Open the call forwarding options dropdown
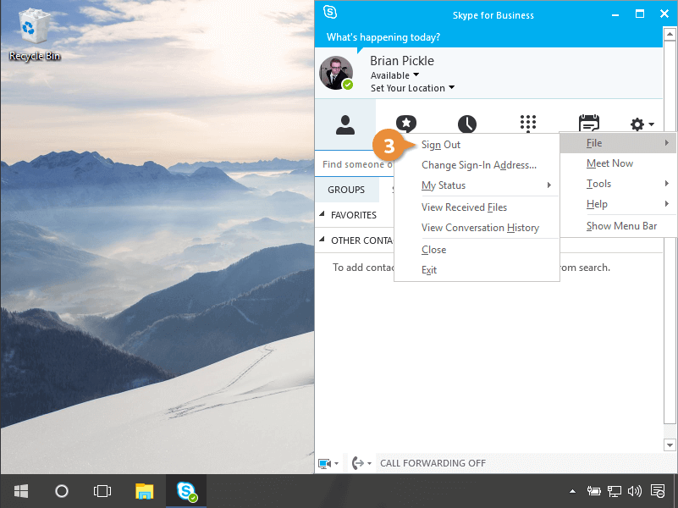 pyautogui.click(x=361, y=463)
